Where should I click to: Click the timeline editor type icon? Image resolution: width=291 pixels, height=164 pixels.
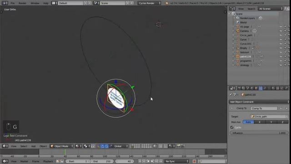[x=5, y=161]
